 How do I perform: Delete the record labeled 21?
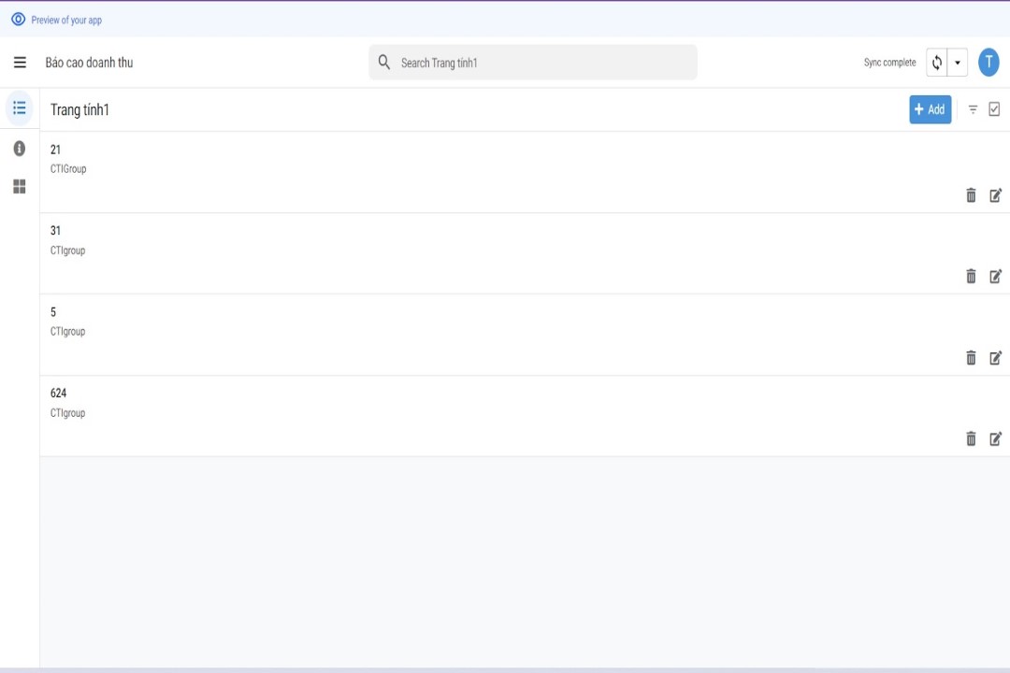coord(971,195)
